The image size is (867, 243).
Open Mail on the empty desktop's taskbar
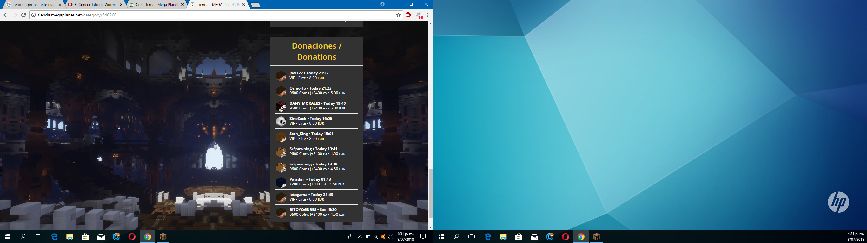[x=534, y=237]
